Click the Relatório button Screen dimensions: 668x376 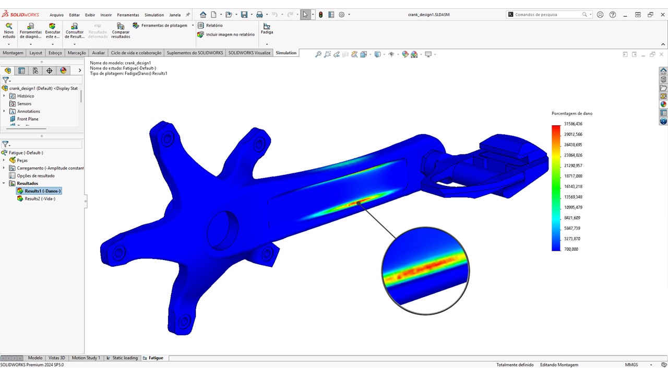210,25
